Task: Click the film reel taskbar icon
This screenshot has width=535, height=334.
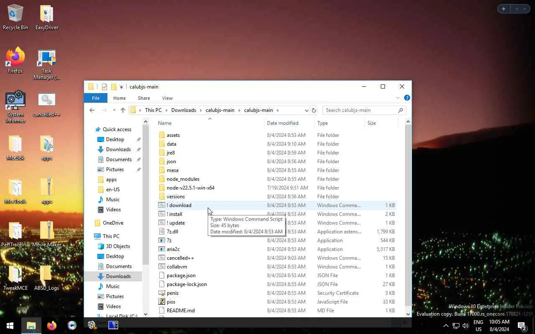Action: 92,326
